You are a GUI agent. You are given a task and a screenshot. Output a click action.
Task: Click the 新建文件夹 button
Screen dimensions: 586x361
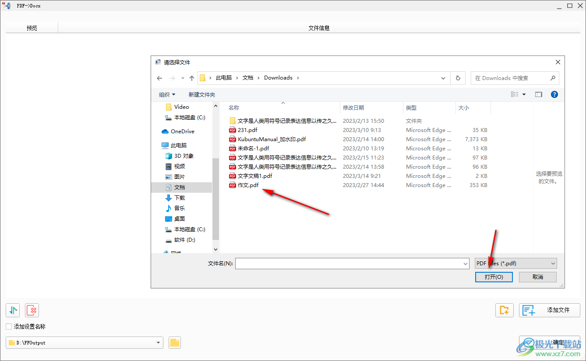point(202,94)
